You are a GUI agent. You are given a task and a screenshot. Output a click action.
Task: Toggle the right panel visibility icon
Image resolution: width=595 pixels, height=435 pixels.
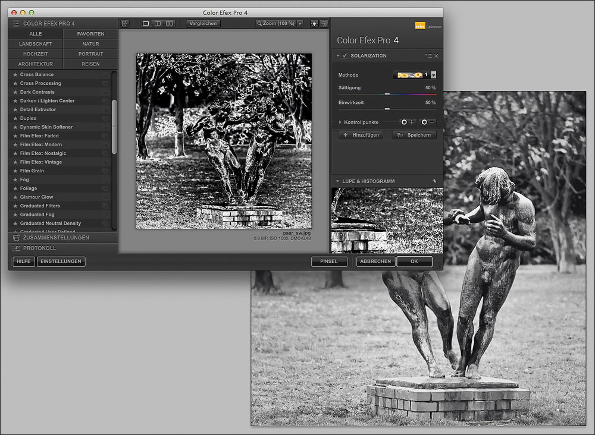pos(324,24)
